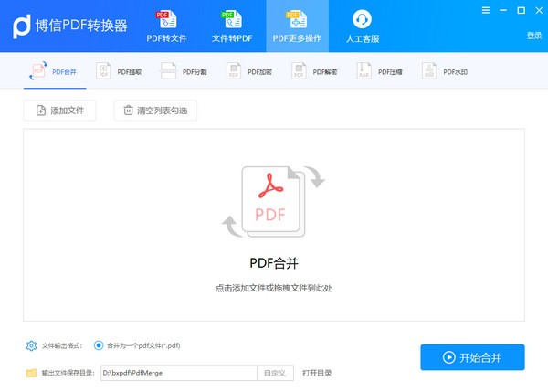This screenshot has height=392, width=548.
Task: Select the 合并为一个pdf文件 radio option
Action: (x=99, y=345)
